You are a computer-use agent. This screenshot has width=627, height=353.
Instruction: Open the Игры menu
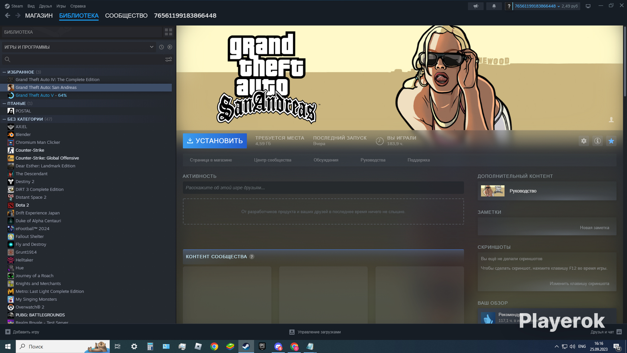[61, 6]
